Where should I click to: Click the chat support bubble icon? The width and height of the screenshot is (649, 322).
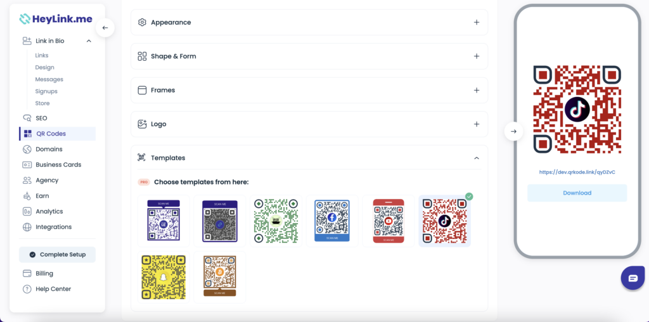[x=633, y=278]
